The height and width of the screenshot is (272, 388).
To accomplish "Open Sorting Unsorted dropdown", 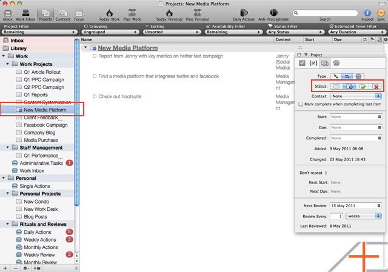I will click(x=172, y=32).
